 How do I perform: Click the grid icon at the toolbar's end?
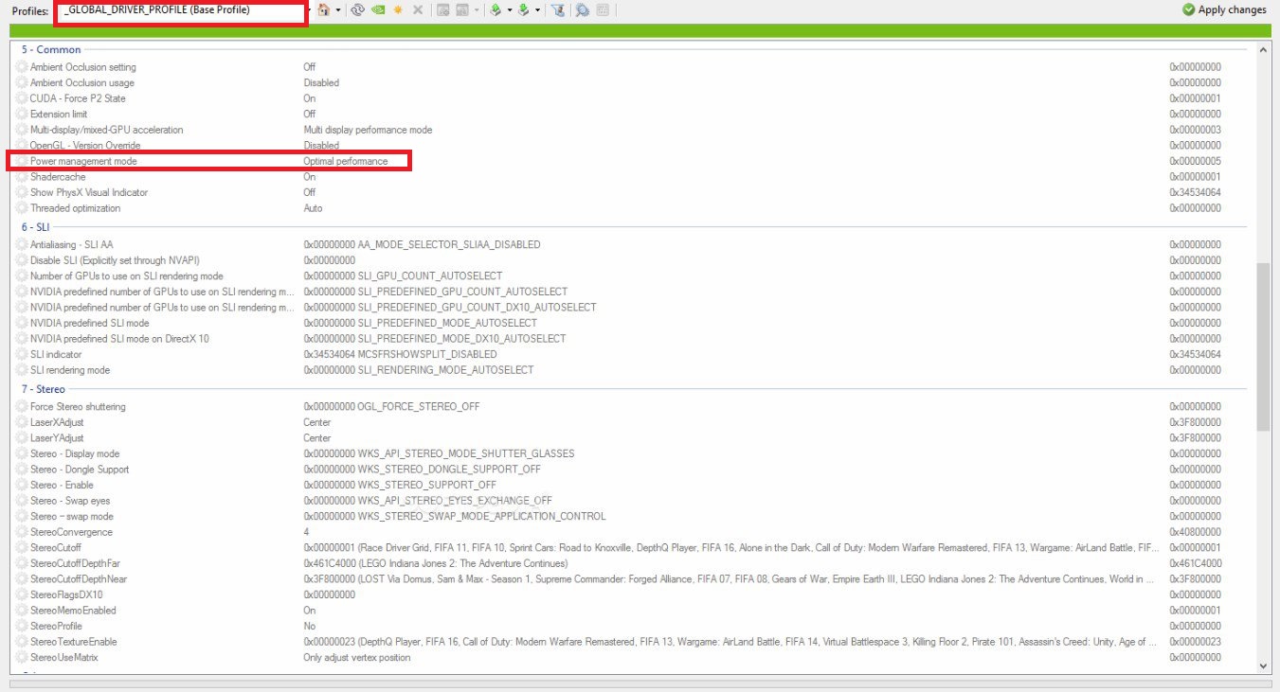[x=603, y=10]
